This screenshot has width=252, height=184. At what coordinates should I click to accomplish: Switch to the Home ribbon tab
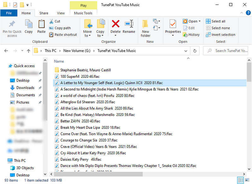pos(26,13)
